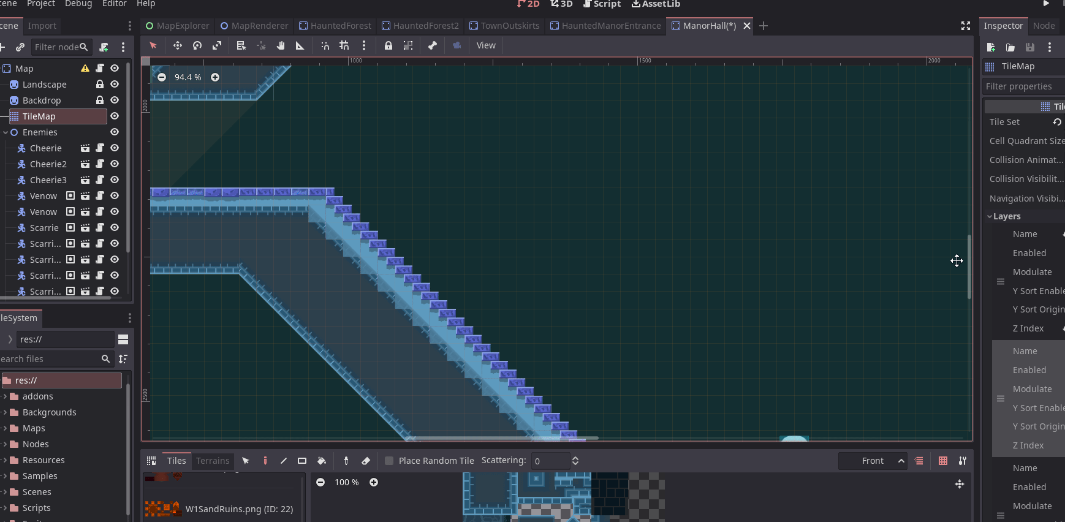Select W1SandRuins.png tileset source
Viewport: 1065px width, 522px height.
[223, 509]
